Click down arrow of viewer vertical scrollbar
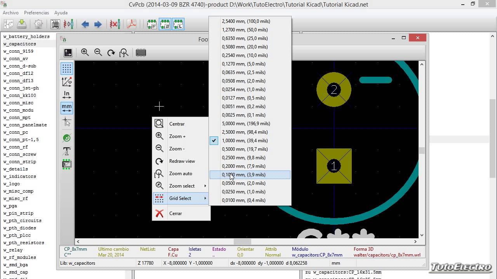The height and width of the screenshot is (279, 497). pyautogui.click(x=422, y=235)
